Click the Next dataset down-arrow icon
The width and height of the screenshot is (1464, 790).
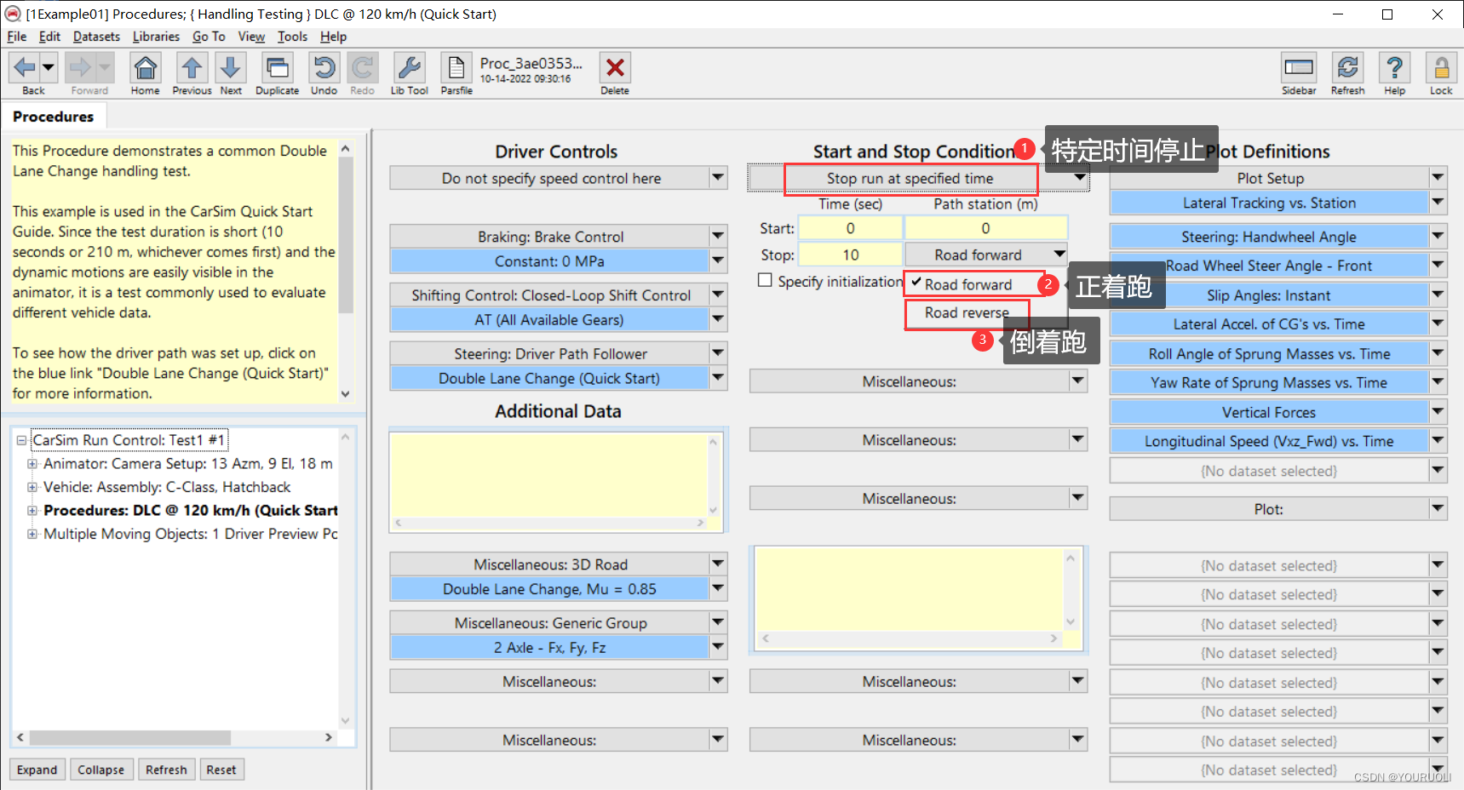click(231, 67)
